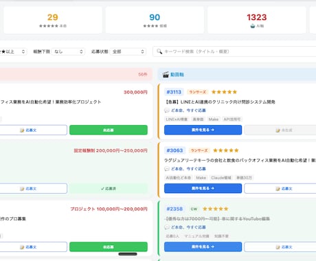Click the CW badge on card #2358

tap(194, 209)
